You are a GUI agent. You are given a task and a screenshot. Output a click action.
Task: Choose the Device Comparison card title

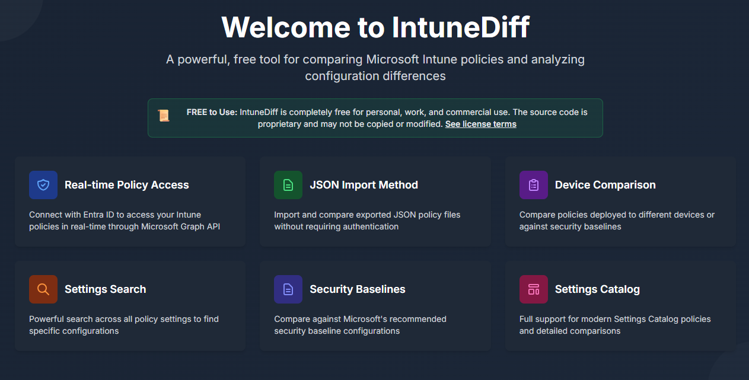(x=605, y=185)
